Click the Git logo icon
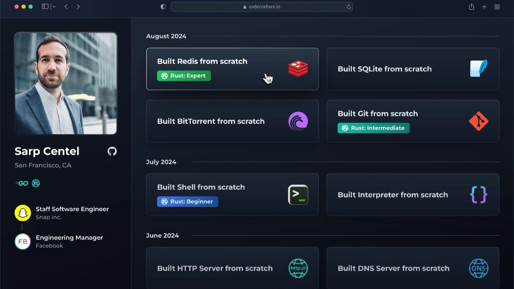Viewport: 514px width, 289px height. pos(478,121)
